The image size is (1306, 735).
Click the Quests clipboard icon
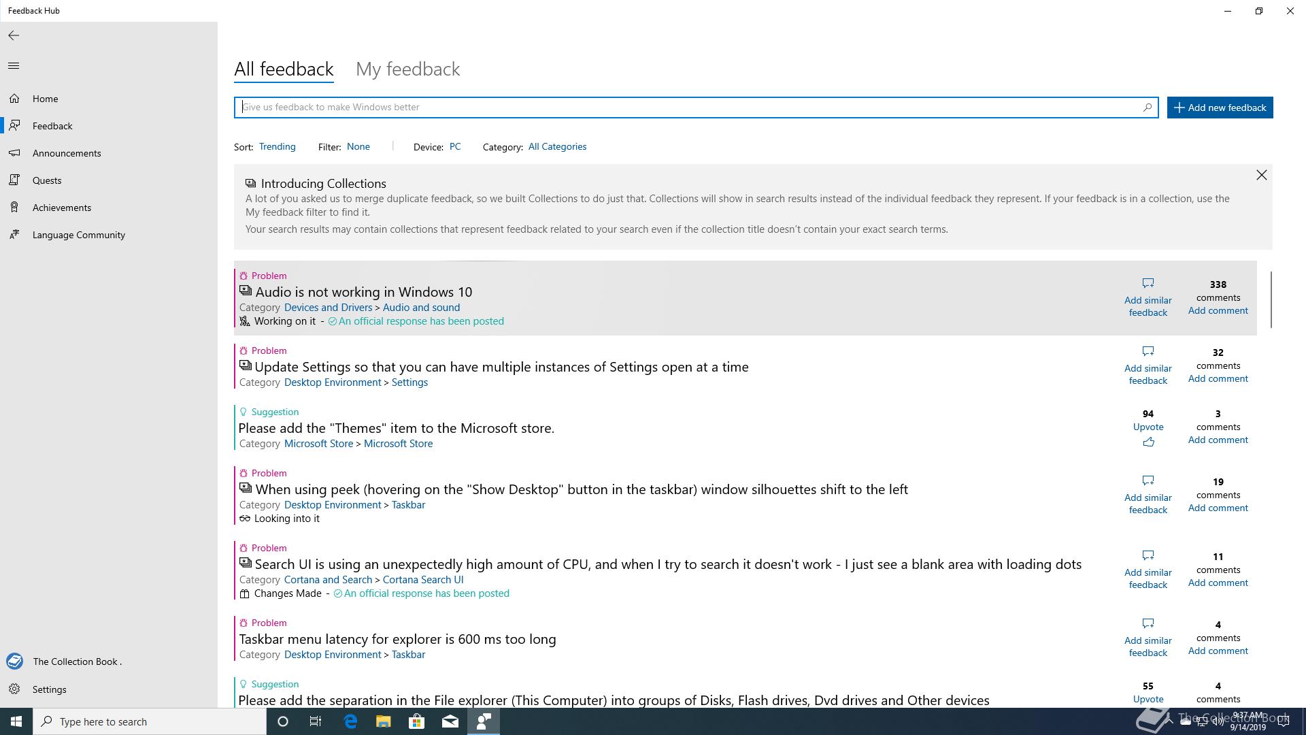pos(14,180)
